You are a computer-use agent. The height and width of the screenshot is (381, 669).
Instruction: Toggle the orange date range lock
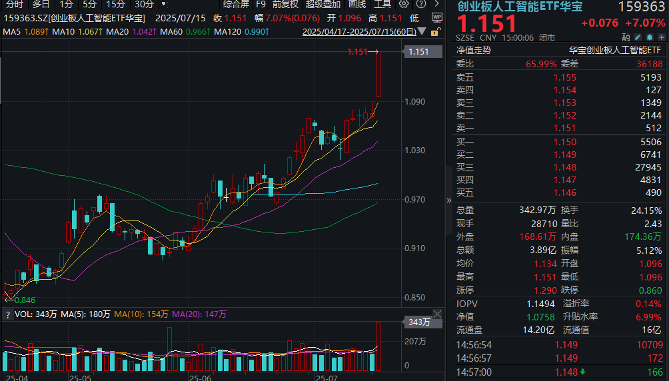click(x=434, y=32)
